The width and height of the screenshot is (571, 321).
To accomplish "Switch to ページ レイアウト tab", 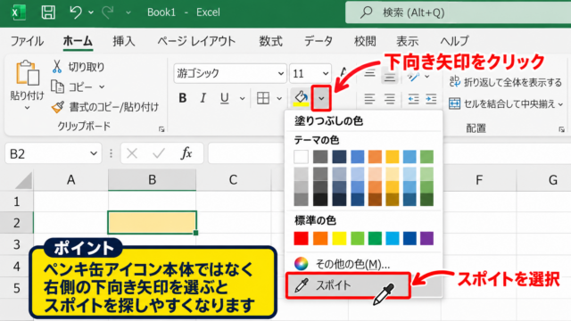I will click(196, 41).
